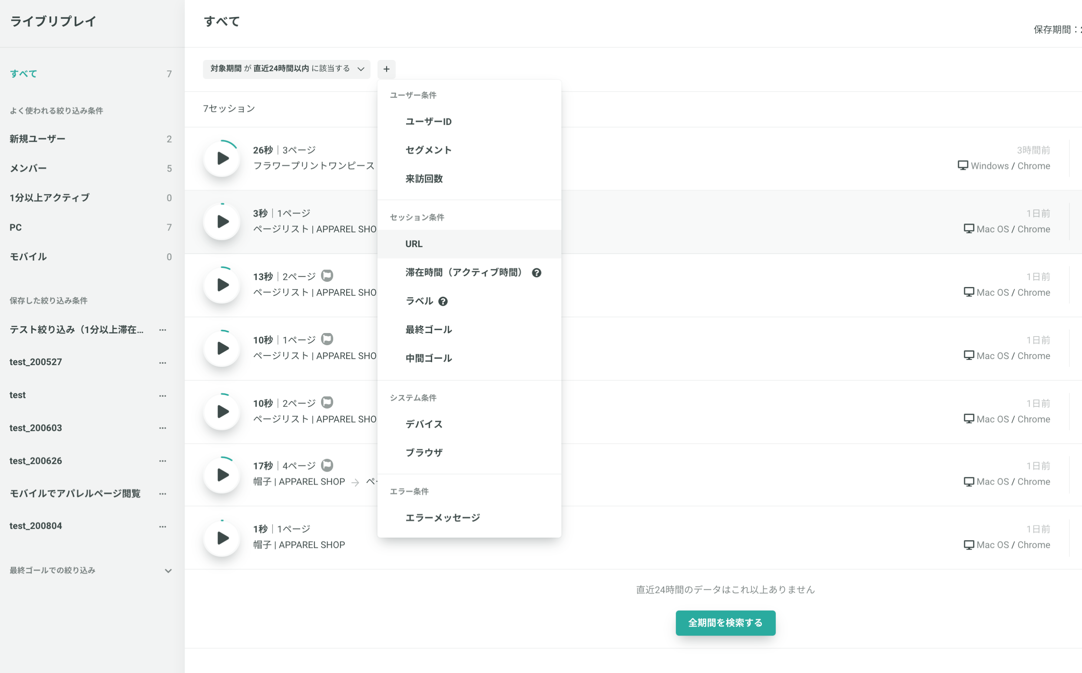This screenshot has width=1082, height=673.
Task: Select 来訪回数 from the condition menu
Action: 469,178
